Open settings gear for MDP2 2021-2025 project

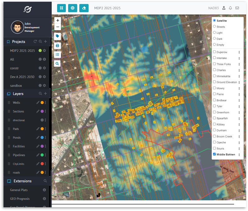(44, 51)
